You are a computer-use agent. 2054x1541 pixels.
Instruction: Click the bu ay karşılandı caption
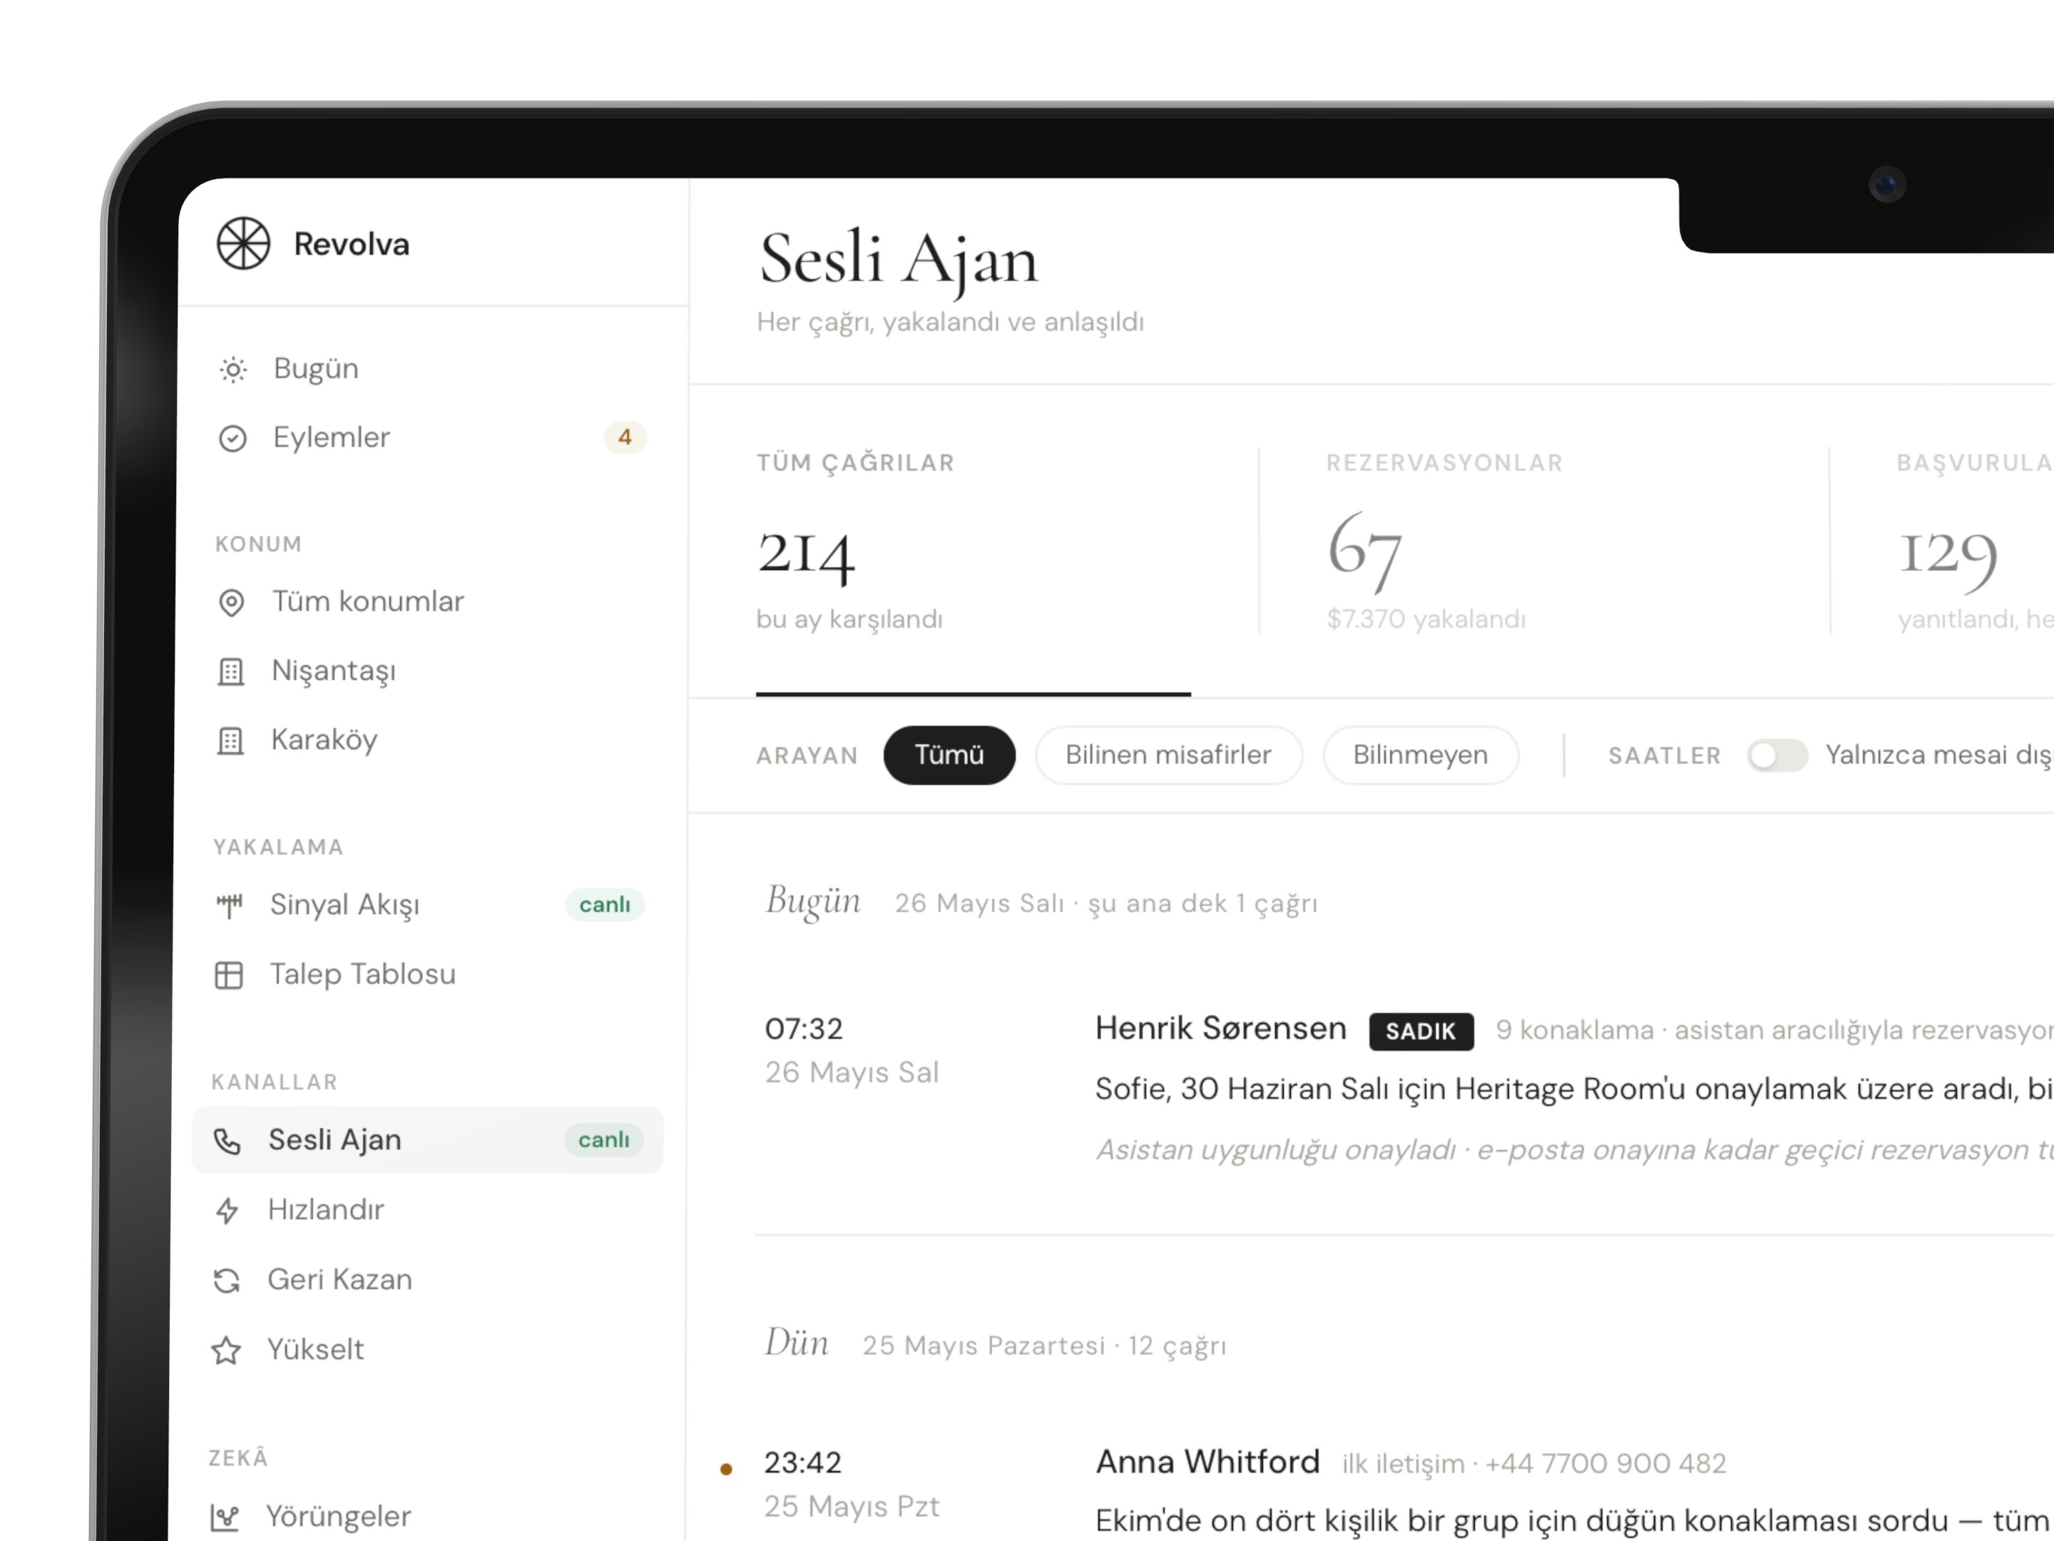[849, 619]
